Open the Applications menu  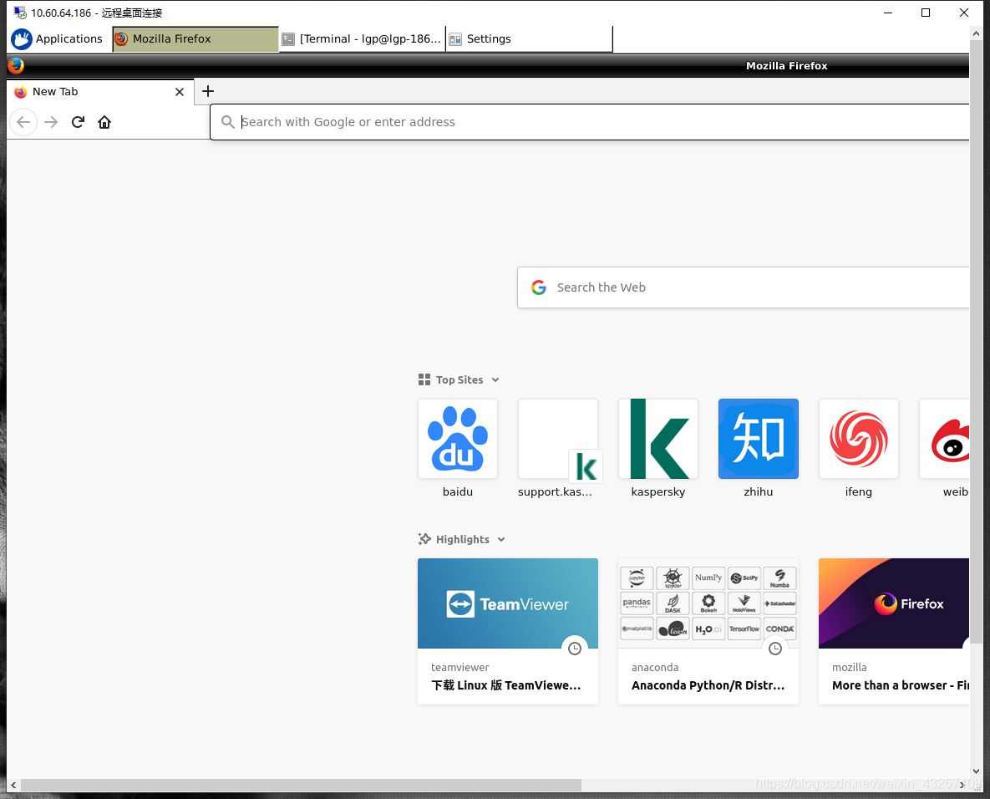pos(58,38)
